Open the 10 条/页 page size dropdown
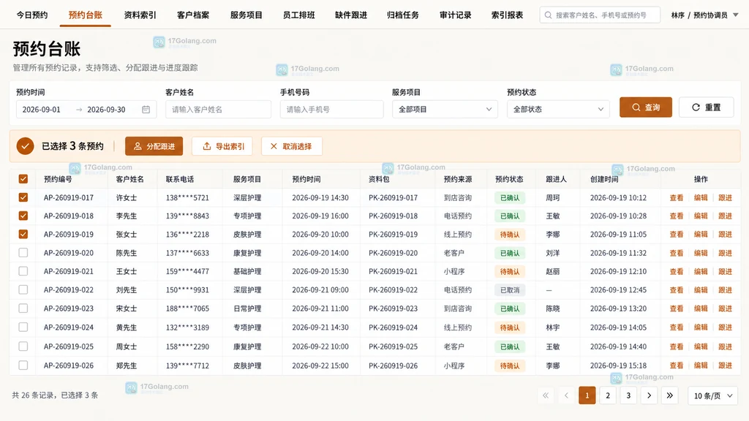Image resolution: width=749 pixels, height=421 pixels. [x=712, y=395]
